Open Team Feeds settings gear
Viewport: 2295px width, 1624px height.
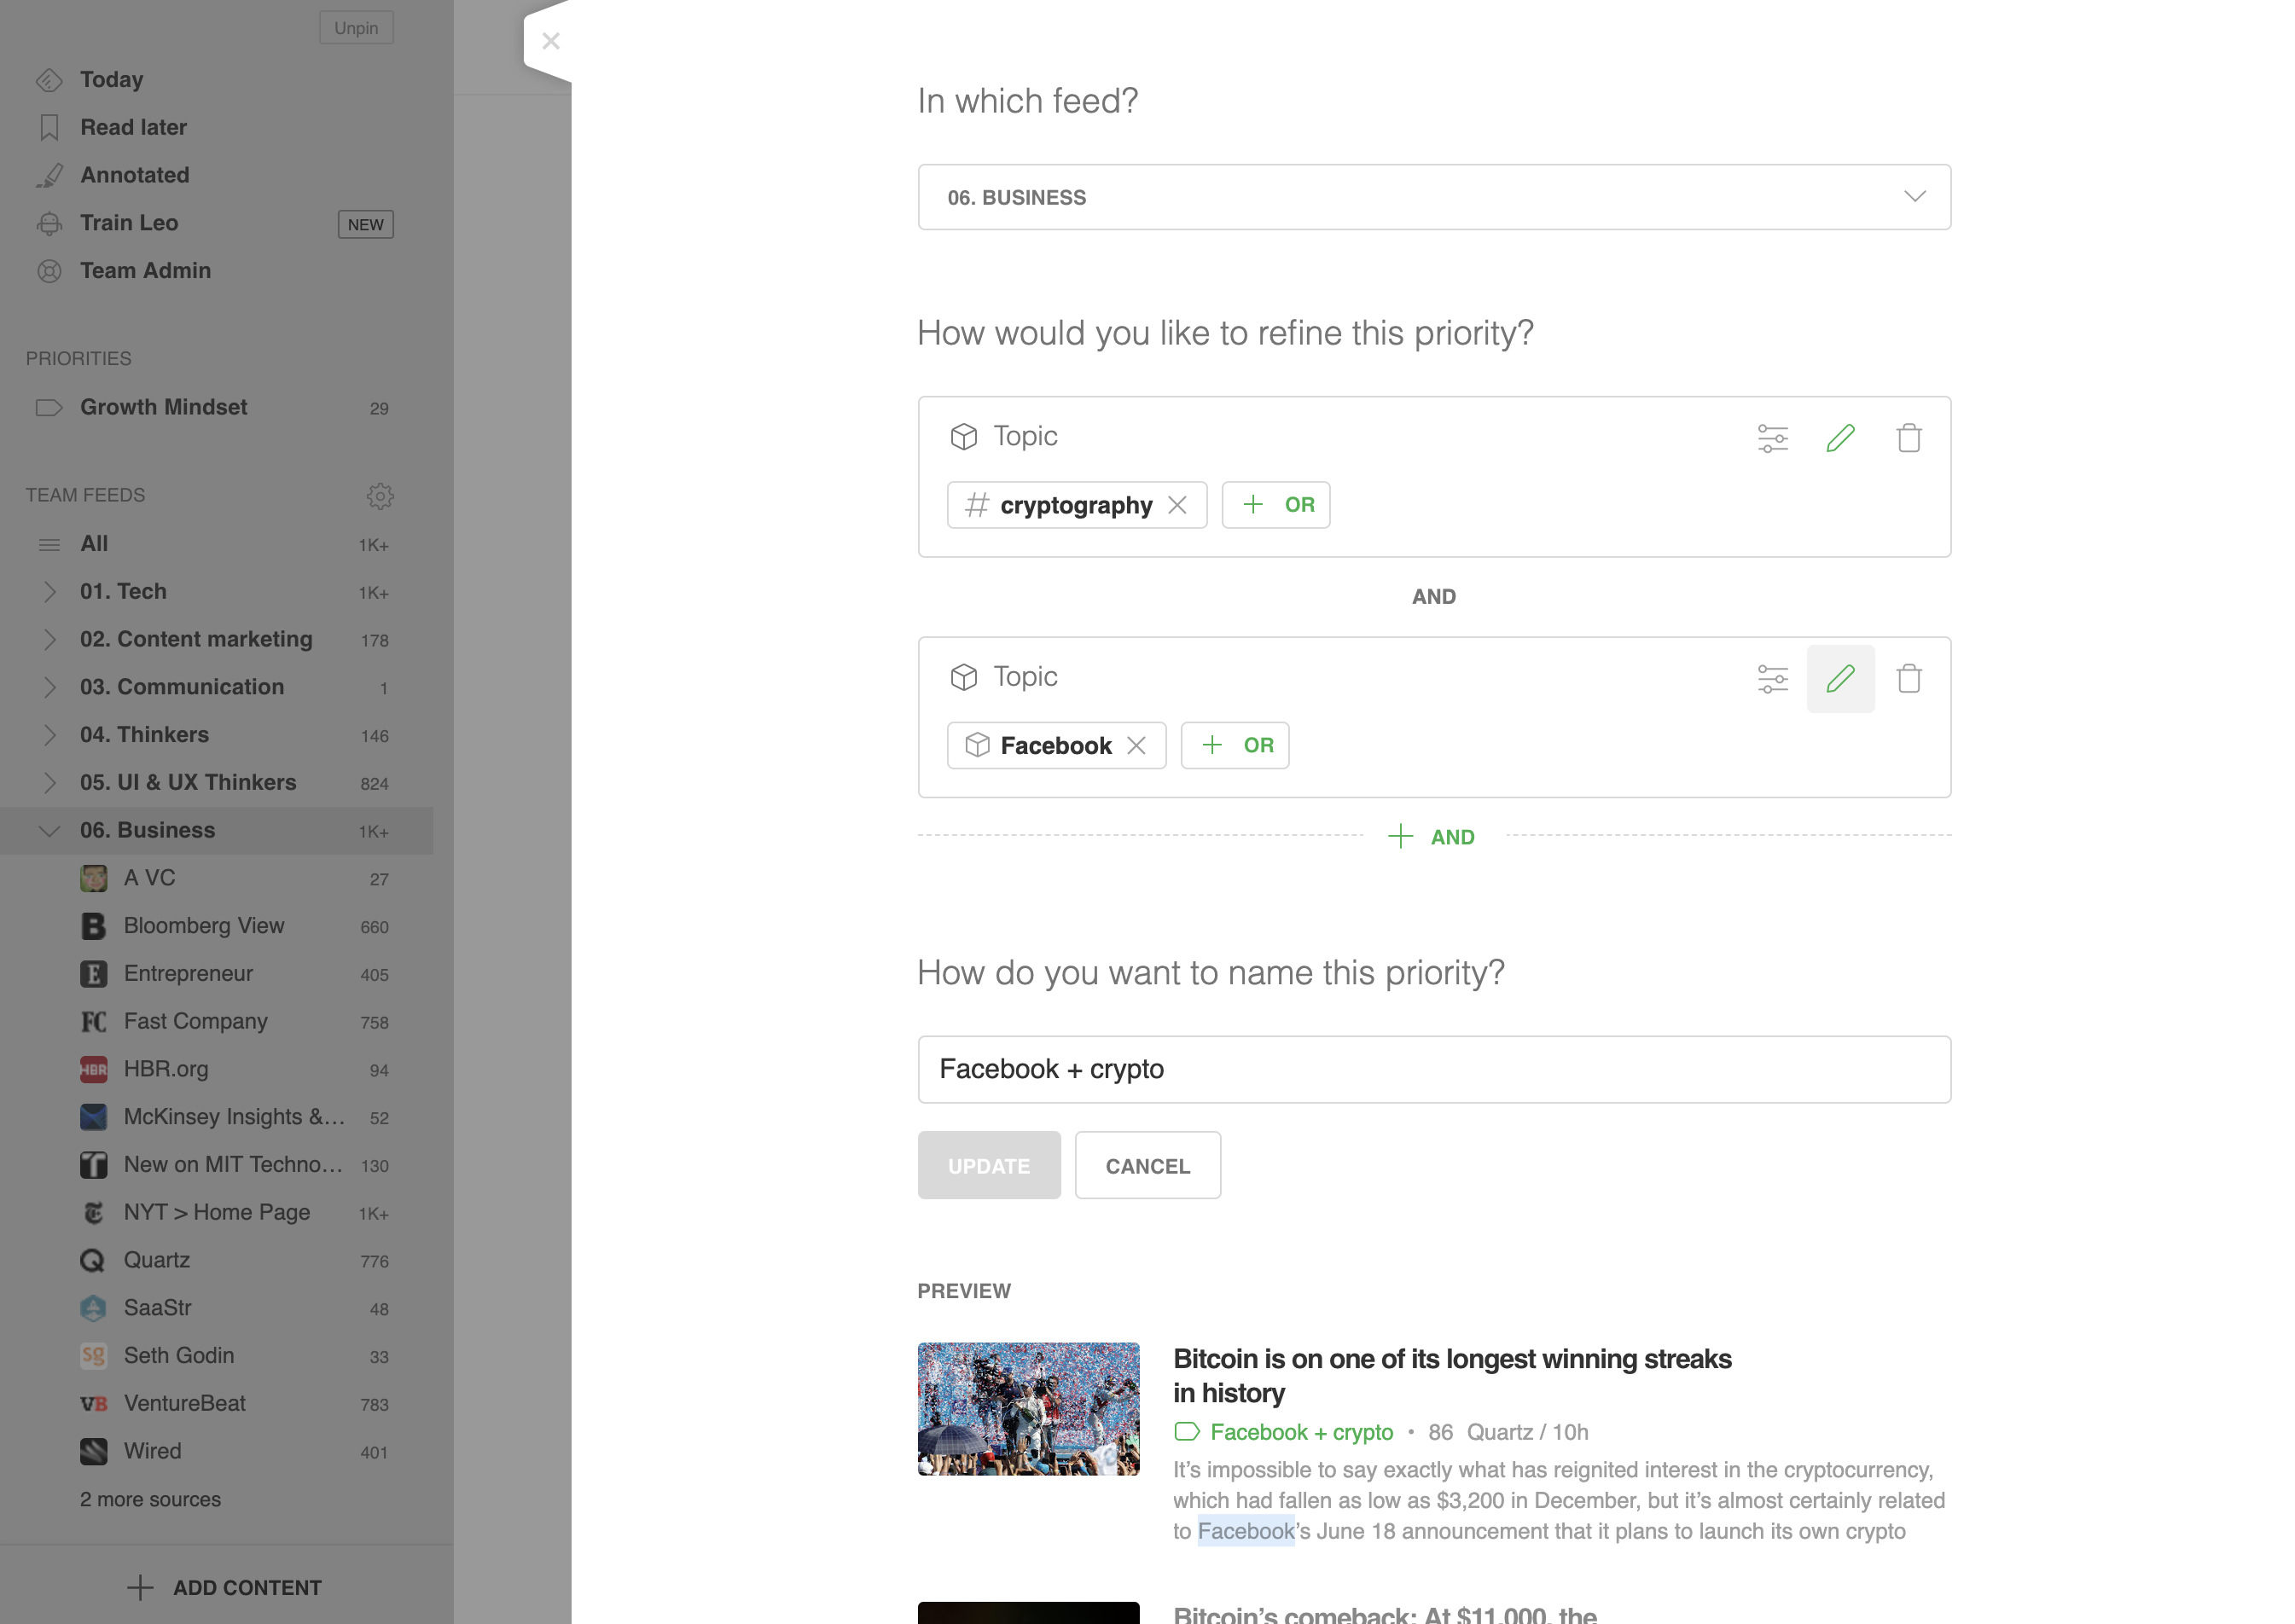(x=380, y=496)
